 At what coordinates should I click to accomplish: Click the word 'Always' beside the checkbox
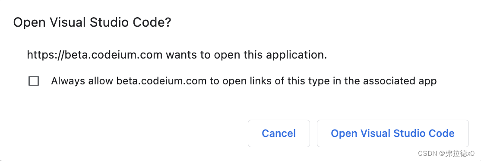point(66,81)
